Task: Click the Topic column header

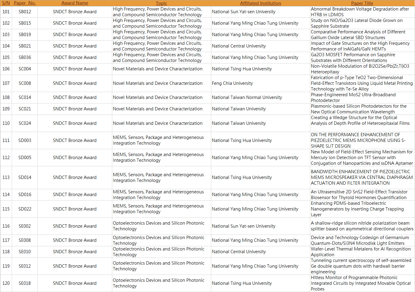Action: (161, 3)
